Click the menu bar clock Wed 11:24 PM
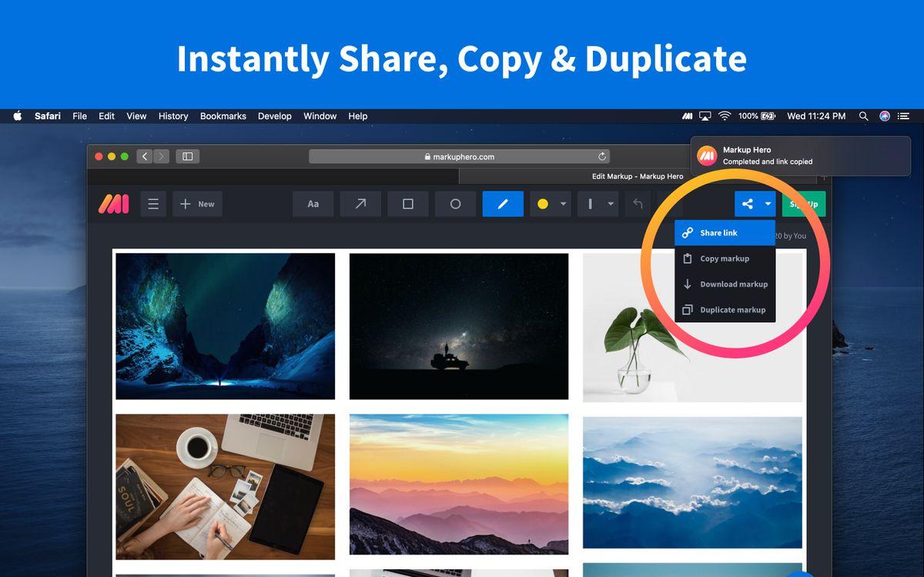This screenshot has height=577, width=924. pos(816,116)
